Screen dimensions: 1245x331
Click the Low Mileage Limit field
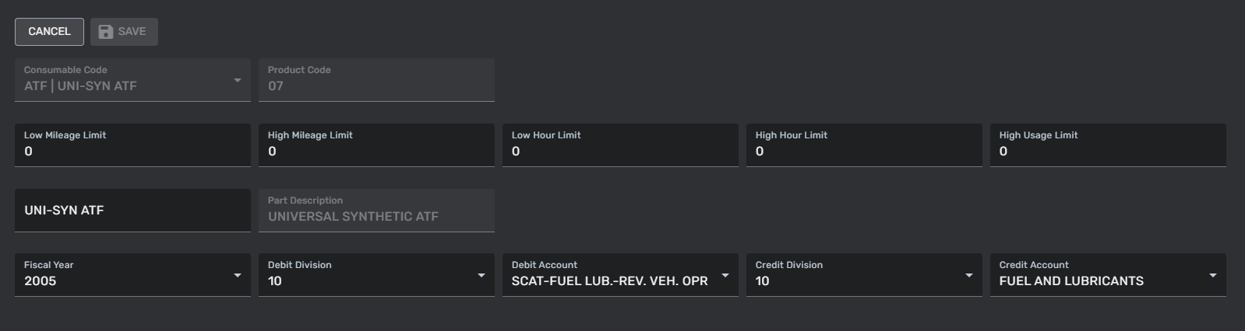pyautogui.click(x=132, y=151)
